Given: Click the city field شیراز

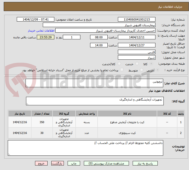Looking at the screenshot, I should tap(137, 58).
